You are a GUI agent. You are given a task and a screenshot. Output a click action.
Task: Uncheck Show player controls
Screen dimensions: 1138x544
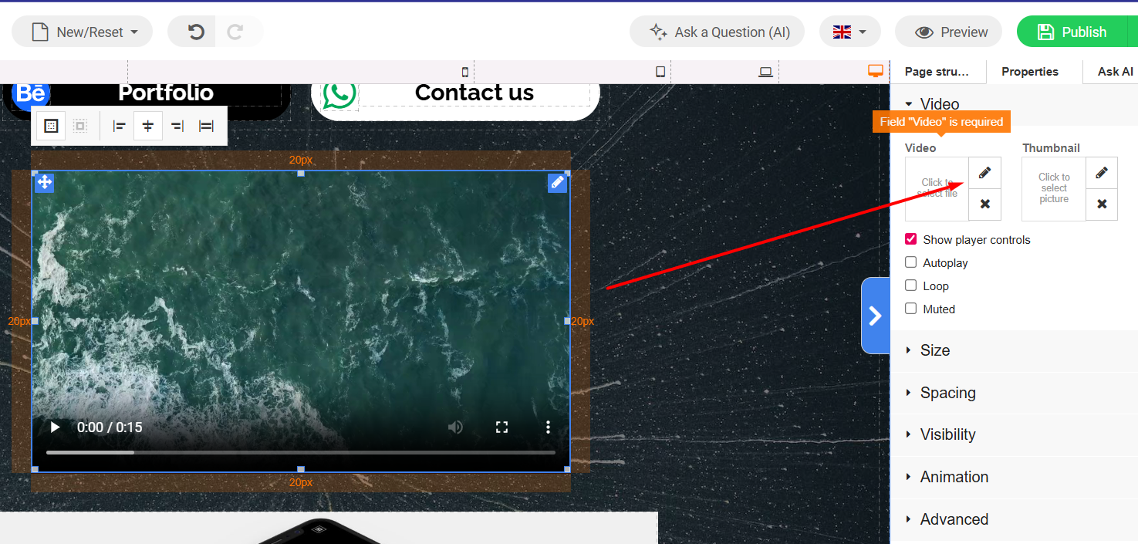(911, 239)
